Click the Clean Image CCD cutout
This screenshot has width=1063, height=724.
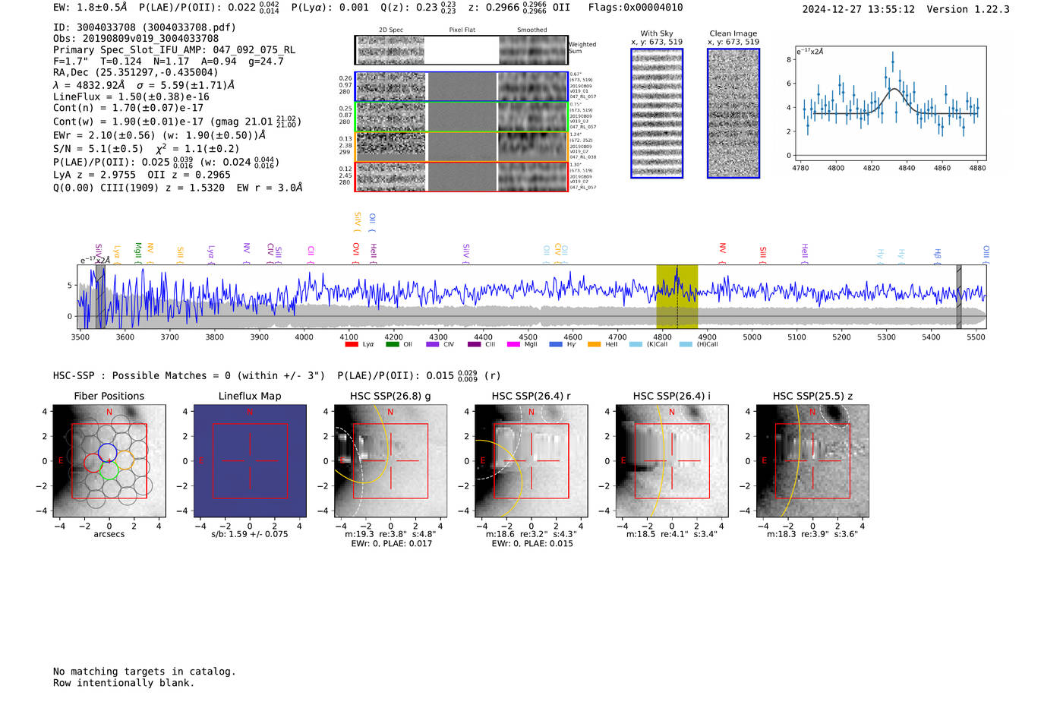click(733, 113)
